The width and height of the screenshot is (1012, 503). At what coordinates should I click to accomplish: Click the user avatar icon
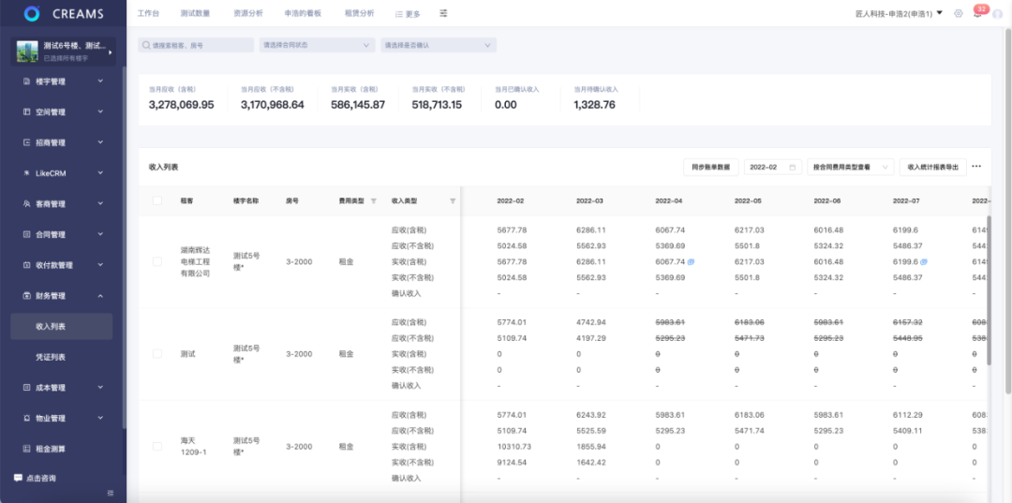[x=997, y=13]
